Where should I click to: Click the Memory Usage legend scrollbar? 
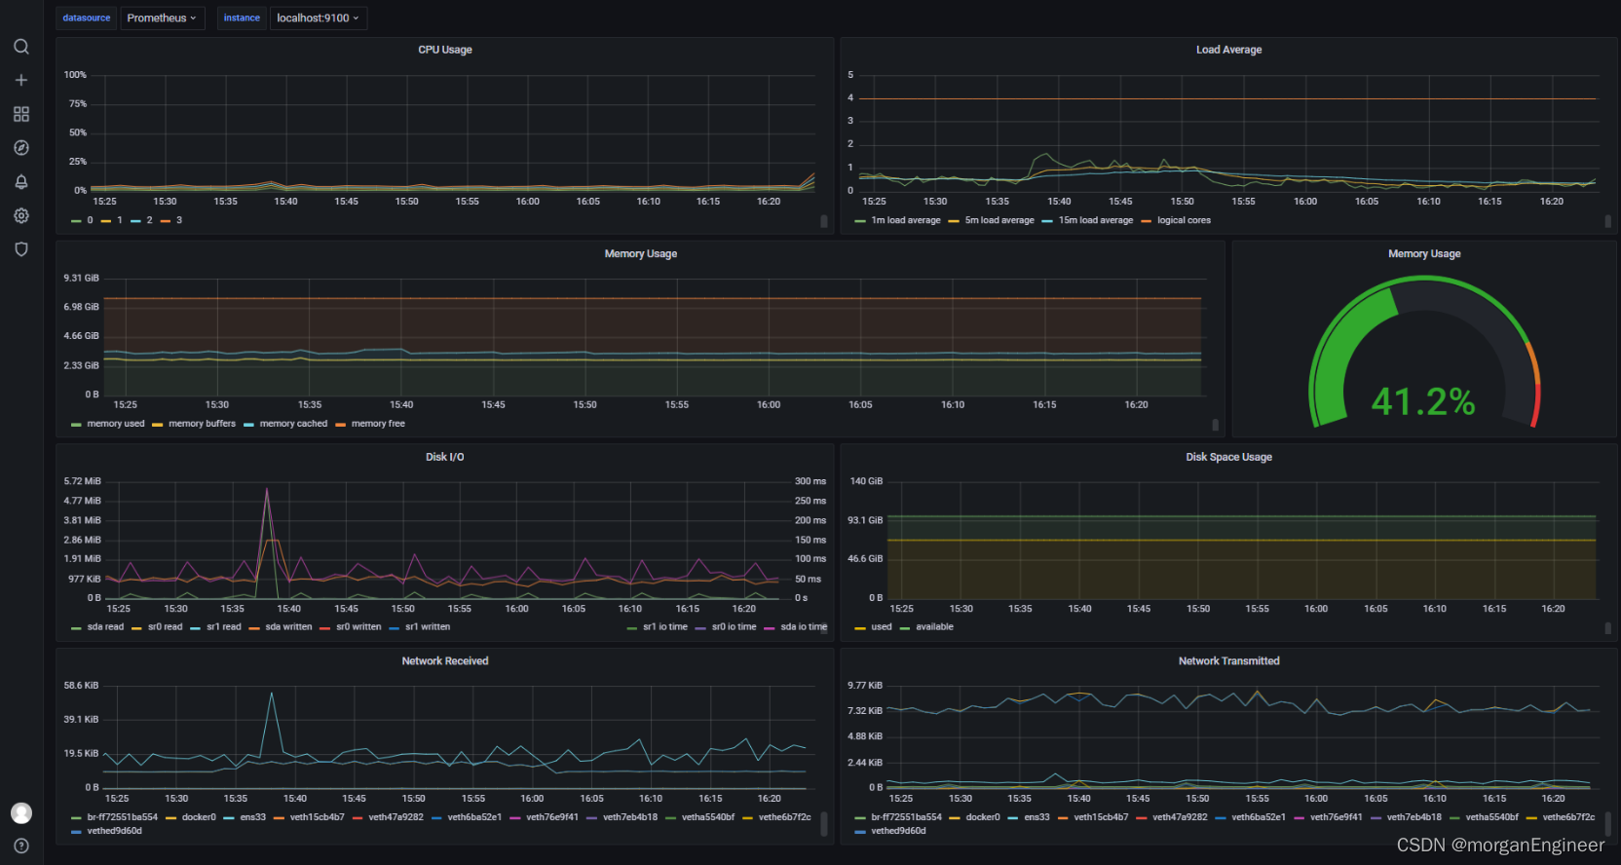[x=1215, y=425]
